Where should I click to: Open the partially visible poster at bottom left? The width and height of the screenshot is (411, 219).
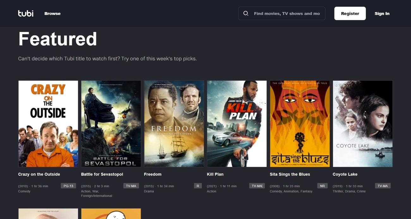click(x=48, y=214)
